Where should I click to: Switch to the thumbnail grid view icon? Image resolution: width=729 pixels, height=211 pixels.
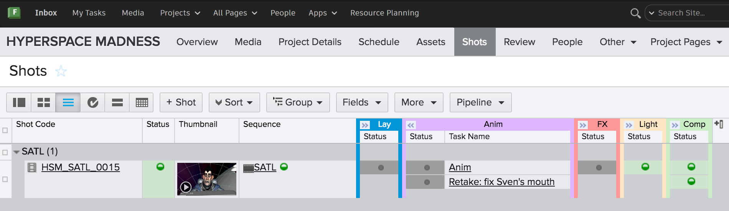click(x=43, y=102)
